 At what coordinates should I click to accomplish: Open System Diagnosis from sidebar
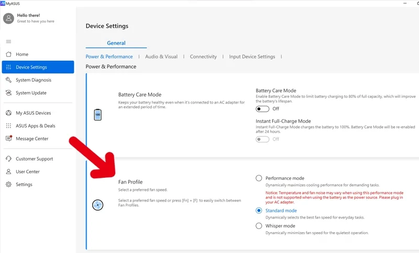pos(34,80)
